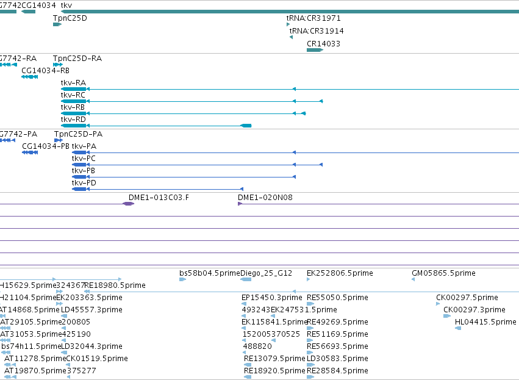Click EST RE55050.5prime
Image resolution: width=519 pixels, height=380 pixels.
[337, 298]
